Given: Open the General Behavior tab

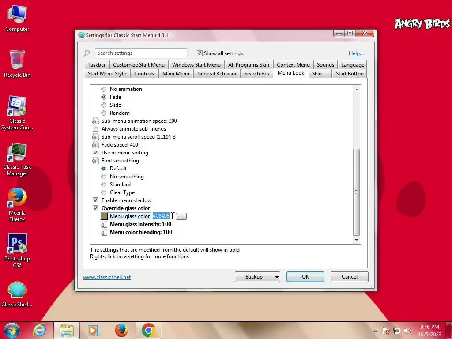Looking at the screenshot, I should point(217,74).
